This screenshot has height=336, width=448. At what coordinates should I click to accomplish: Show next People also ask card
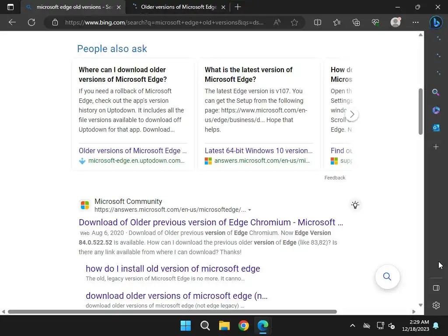click(352, 115)
